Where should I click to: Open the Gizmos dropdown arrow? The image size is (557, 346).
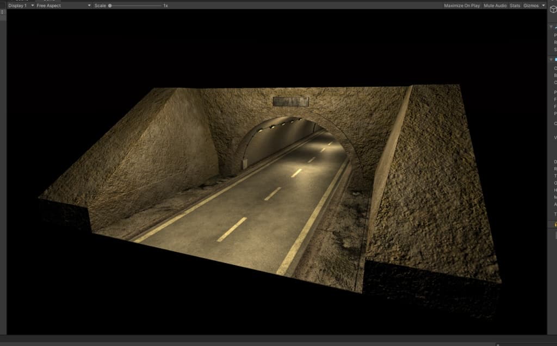coord(543,5)
